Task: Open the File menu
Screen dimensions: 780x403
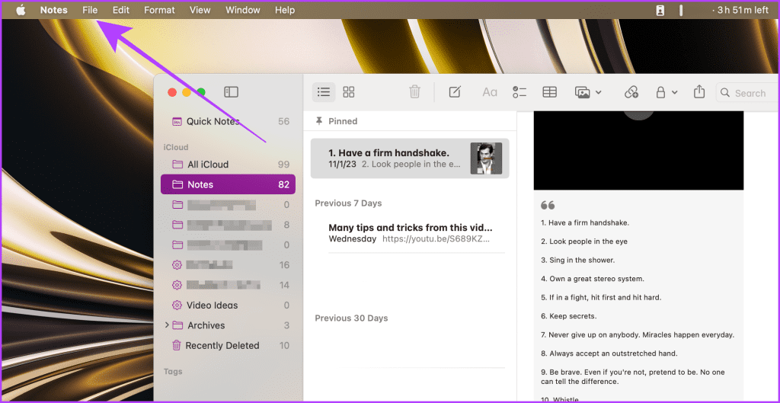Action: 90,10
